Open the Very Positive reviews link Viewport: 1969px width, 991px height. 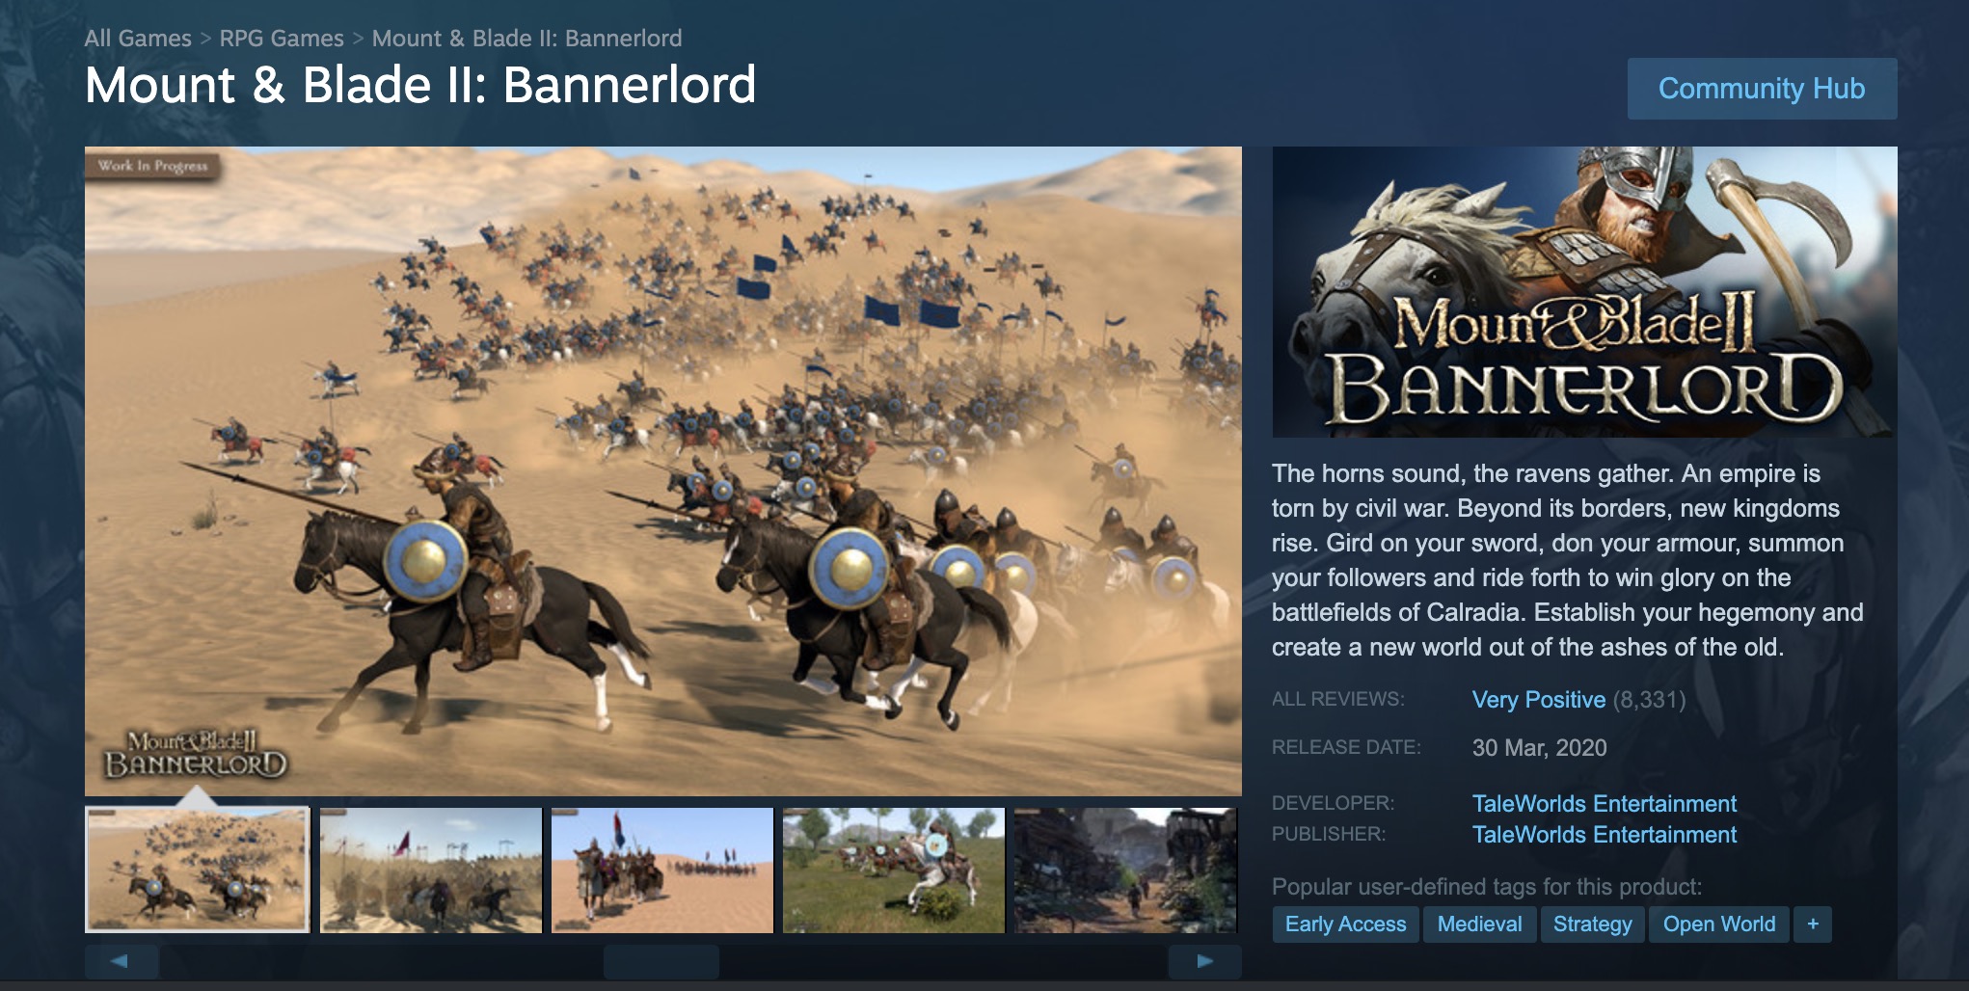coord(1538,700)
